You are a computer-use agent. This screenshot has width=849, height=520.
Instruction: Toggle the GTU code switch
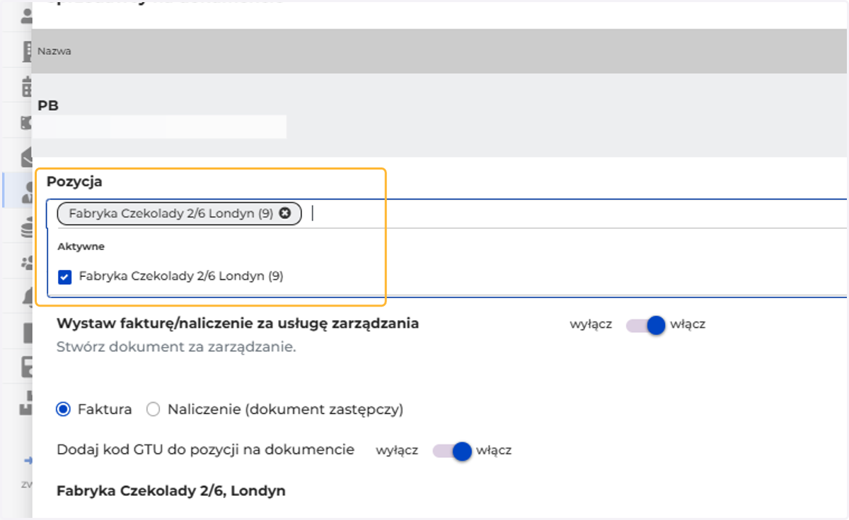pos(453,451)
